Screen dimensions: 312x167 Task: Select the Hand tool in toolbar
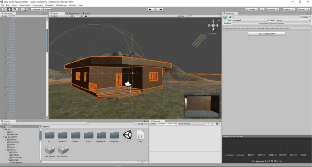coord(4,9)
